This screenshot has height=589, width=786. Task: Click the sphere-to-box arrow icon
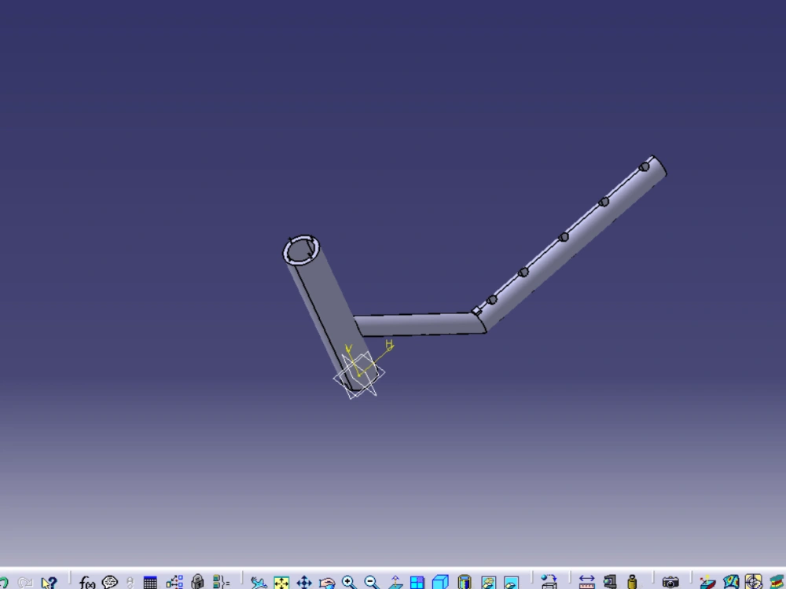(549, 582)
